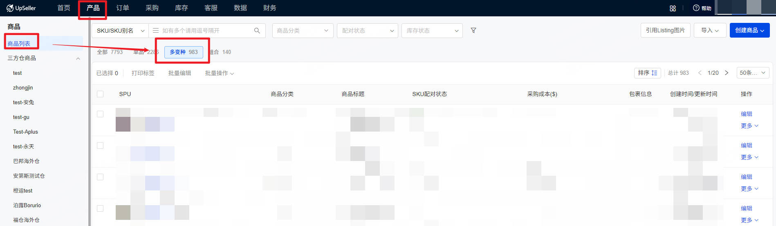
Task: Check the second product row checkbox
Action: coord(100,145)
